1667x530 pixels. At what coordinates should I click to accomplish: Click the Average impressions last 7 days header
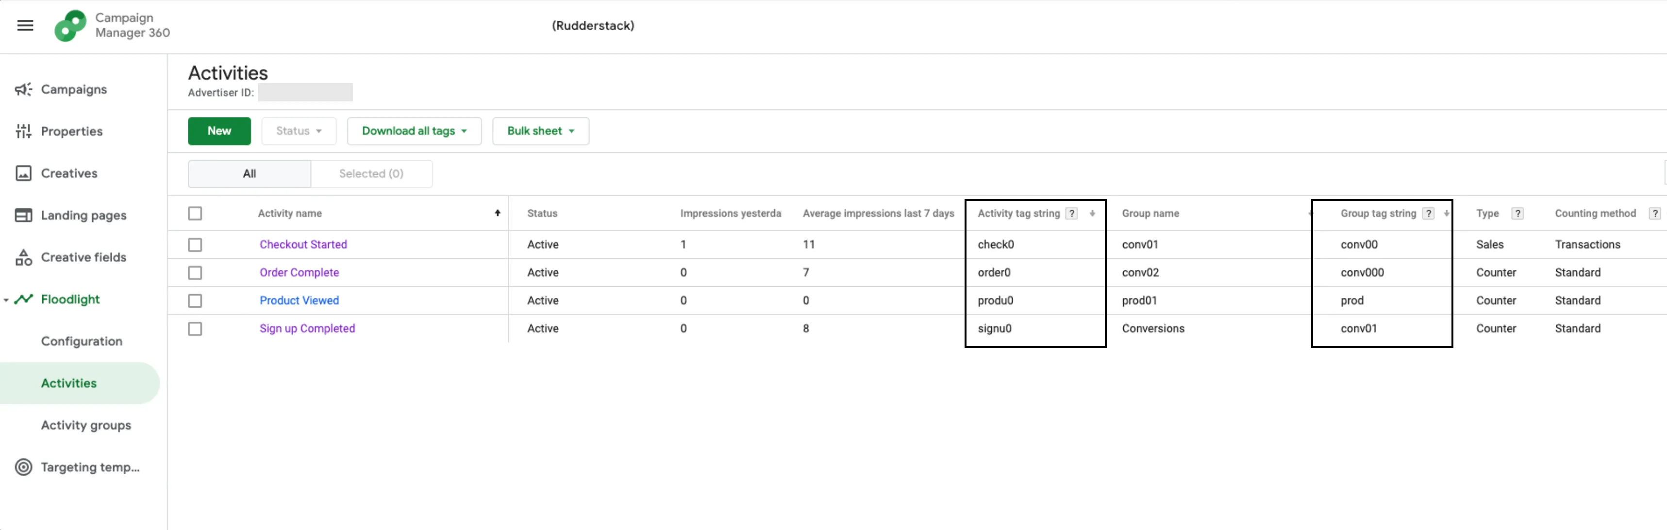coord(878,214)
